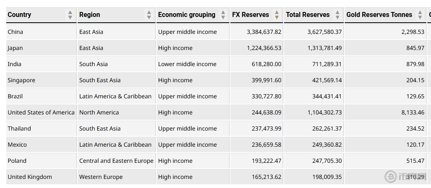Image resolution: width=431 pixels, height=188 pixels.
Task: Select the China country cell
Action: tap(16, 32)
